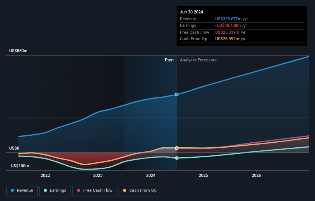Select the 2025 x-axis label

[203, 176]
